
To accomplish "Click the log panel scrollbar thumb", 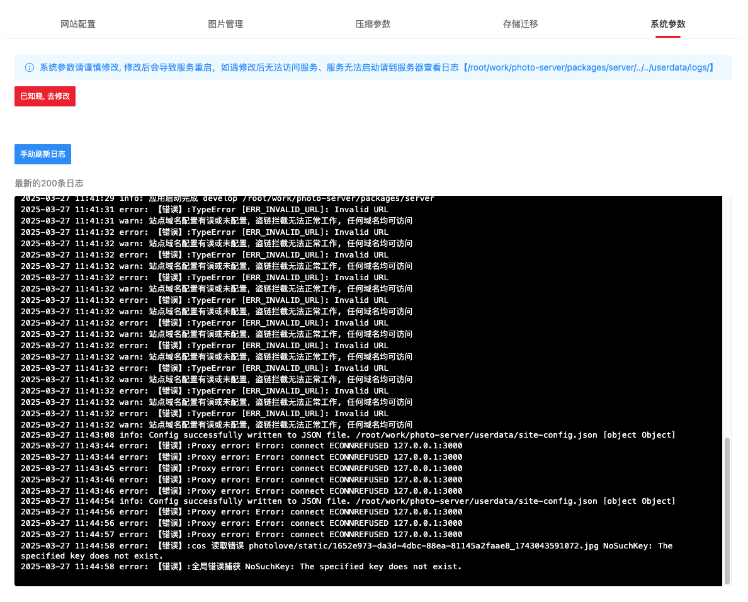I will coord(727,510).
